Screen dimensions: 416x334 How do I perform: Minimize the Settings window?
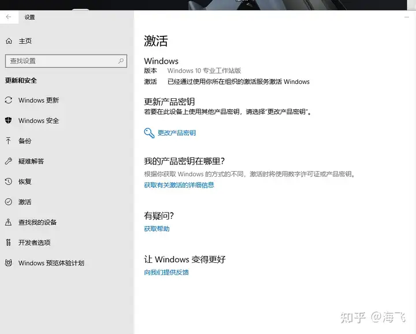[x=406, y=17]
